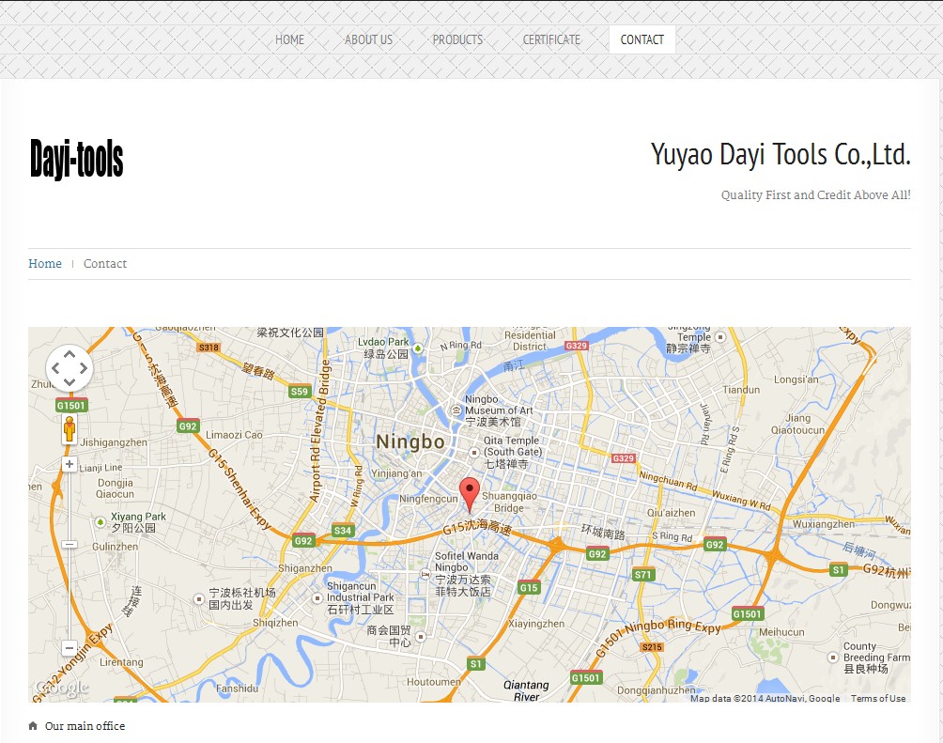Image resolution: width=943 pixels, height=743 pixels.
Task: Pan the map up using the navigation arrow
Action: [x=70, y=354]
